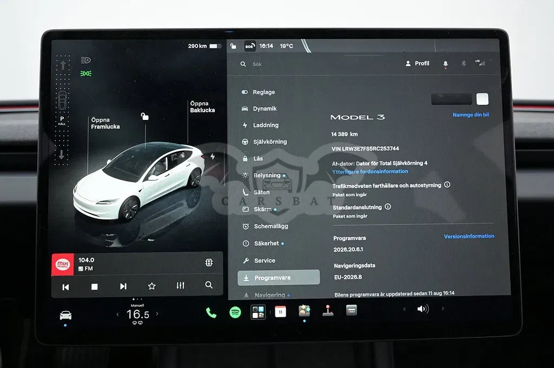Open the Phone app

[211, 312]
